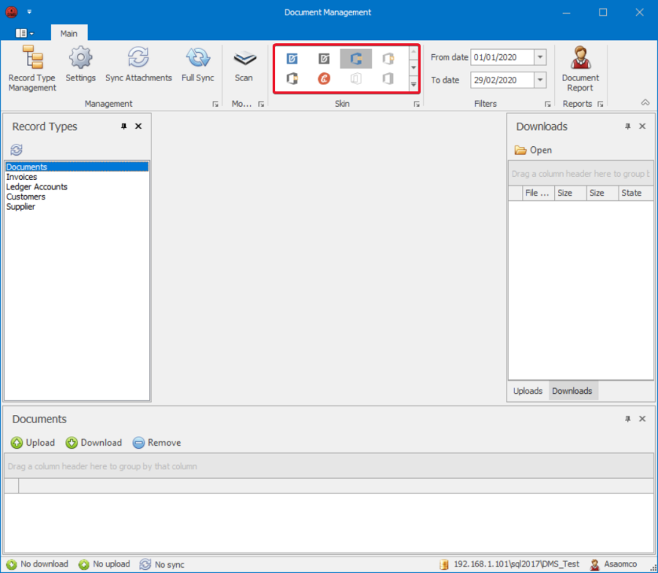Open the From date dropdown
Viewport: 658px width, 573px height.
(x=540, y=57)
